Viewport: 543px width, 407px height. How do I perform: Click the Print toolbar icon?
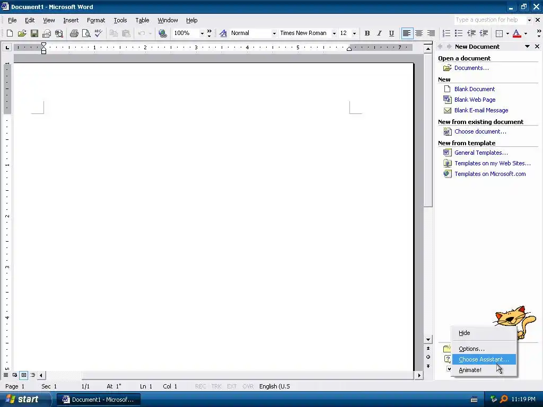pos(74,33)
